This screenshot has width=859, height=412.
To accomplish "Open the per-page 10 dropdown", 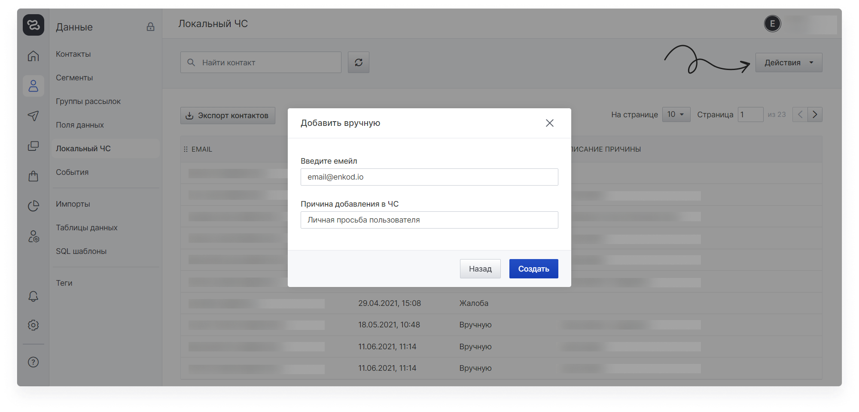I will (676, 114).
